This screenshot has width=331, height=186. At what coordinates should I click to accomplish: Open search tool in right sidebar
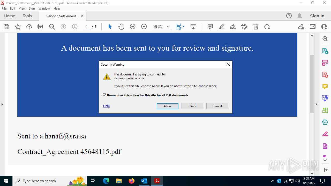click(x=325, y=39)
